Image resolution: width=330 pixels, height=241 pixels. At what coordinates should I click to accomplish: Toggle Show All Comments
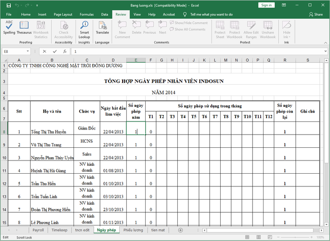coord(188,29)
